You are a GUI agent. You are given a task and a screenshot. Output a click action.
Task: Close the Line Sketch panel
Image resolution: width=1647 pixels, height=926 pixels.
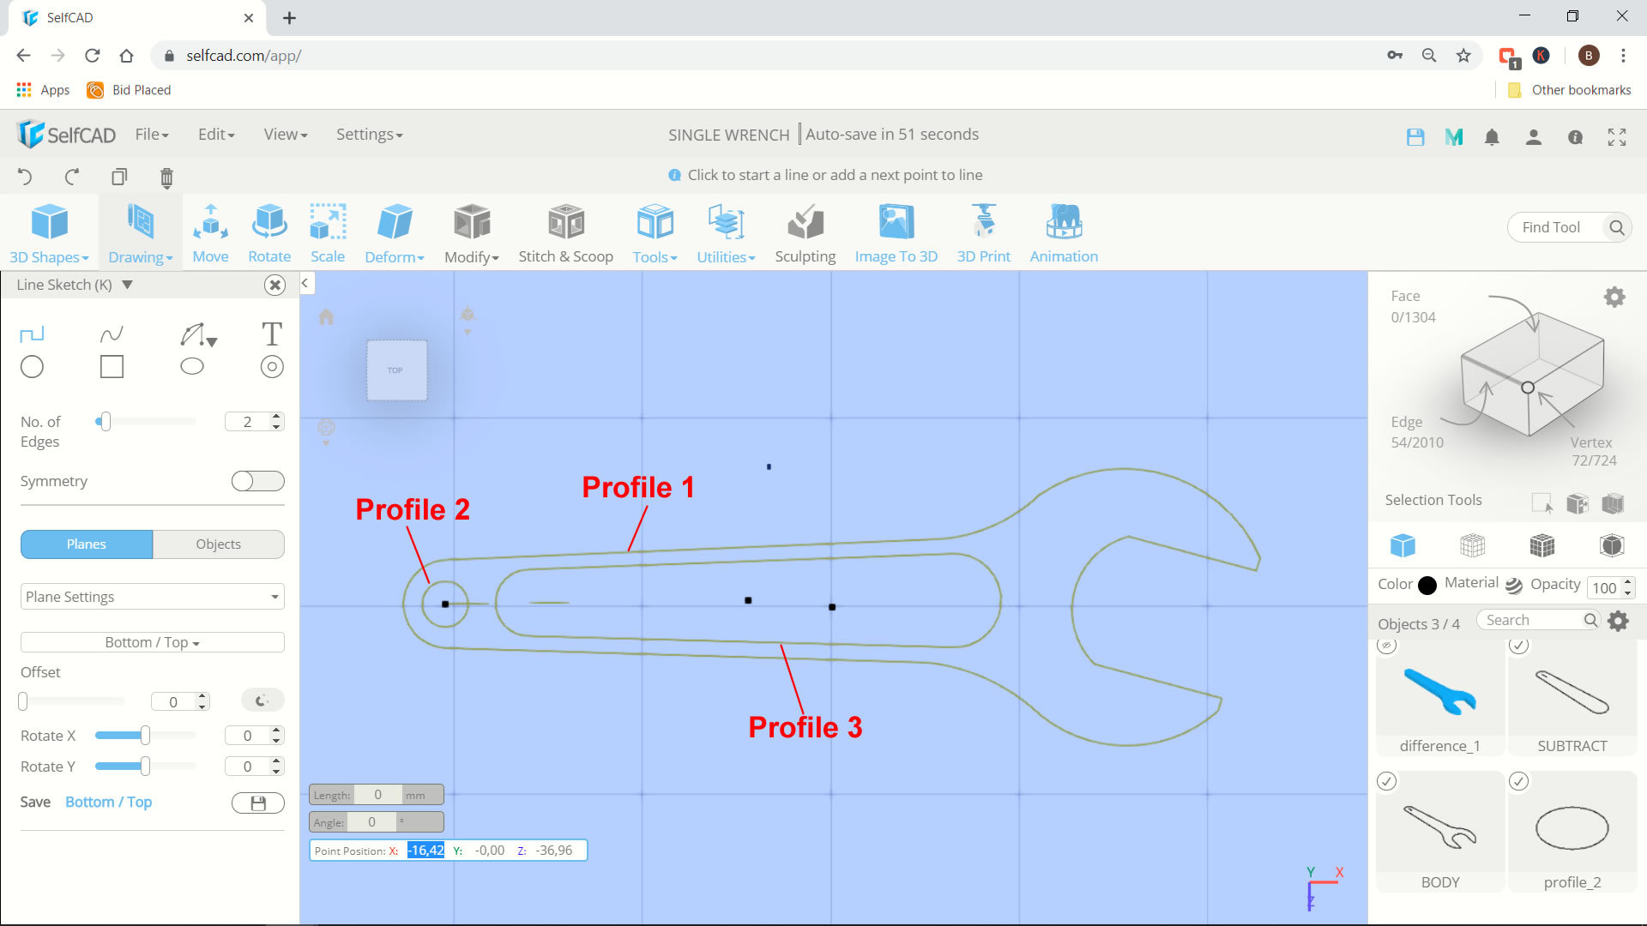[x=274, y=285]
